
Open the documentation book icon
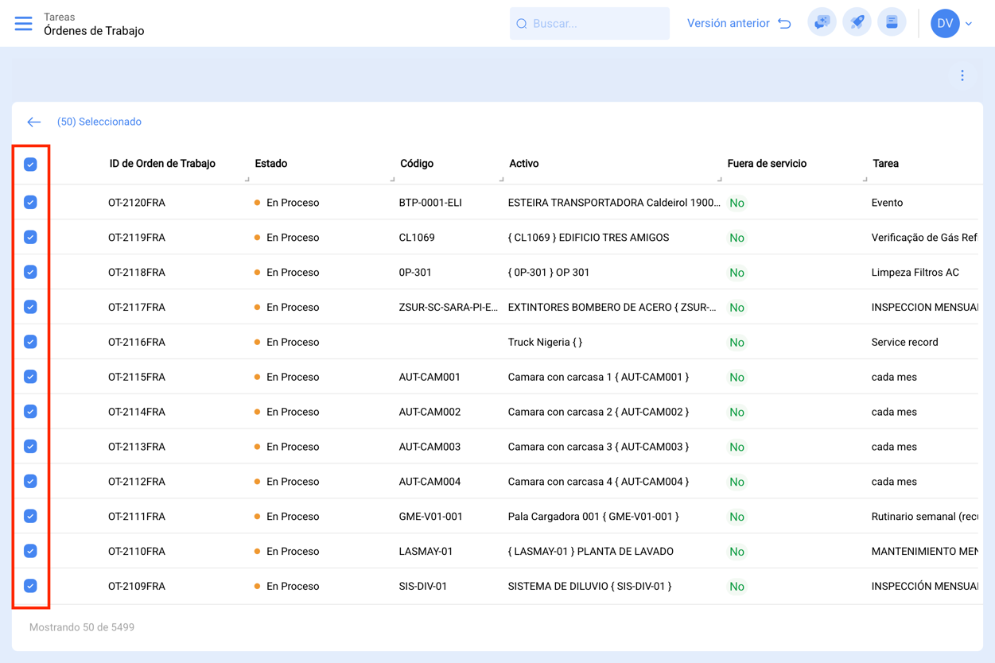click(892, 23)
